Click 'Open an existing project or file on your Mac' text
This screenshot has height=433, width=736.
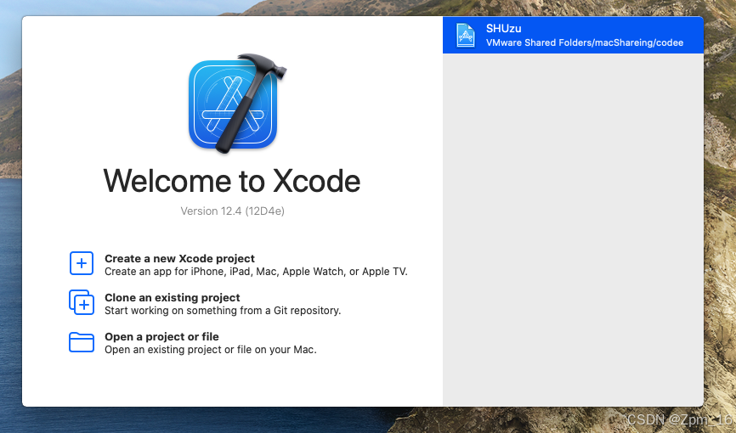coord(210,350)
